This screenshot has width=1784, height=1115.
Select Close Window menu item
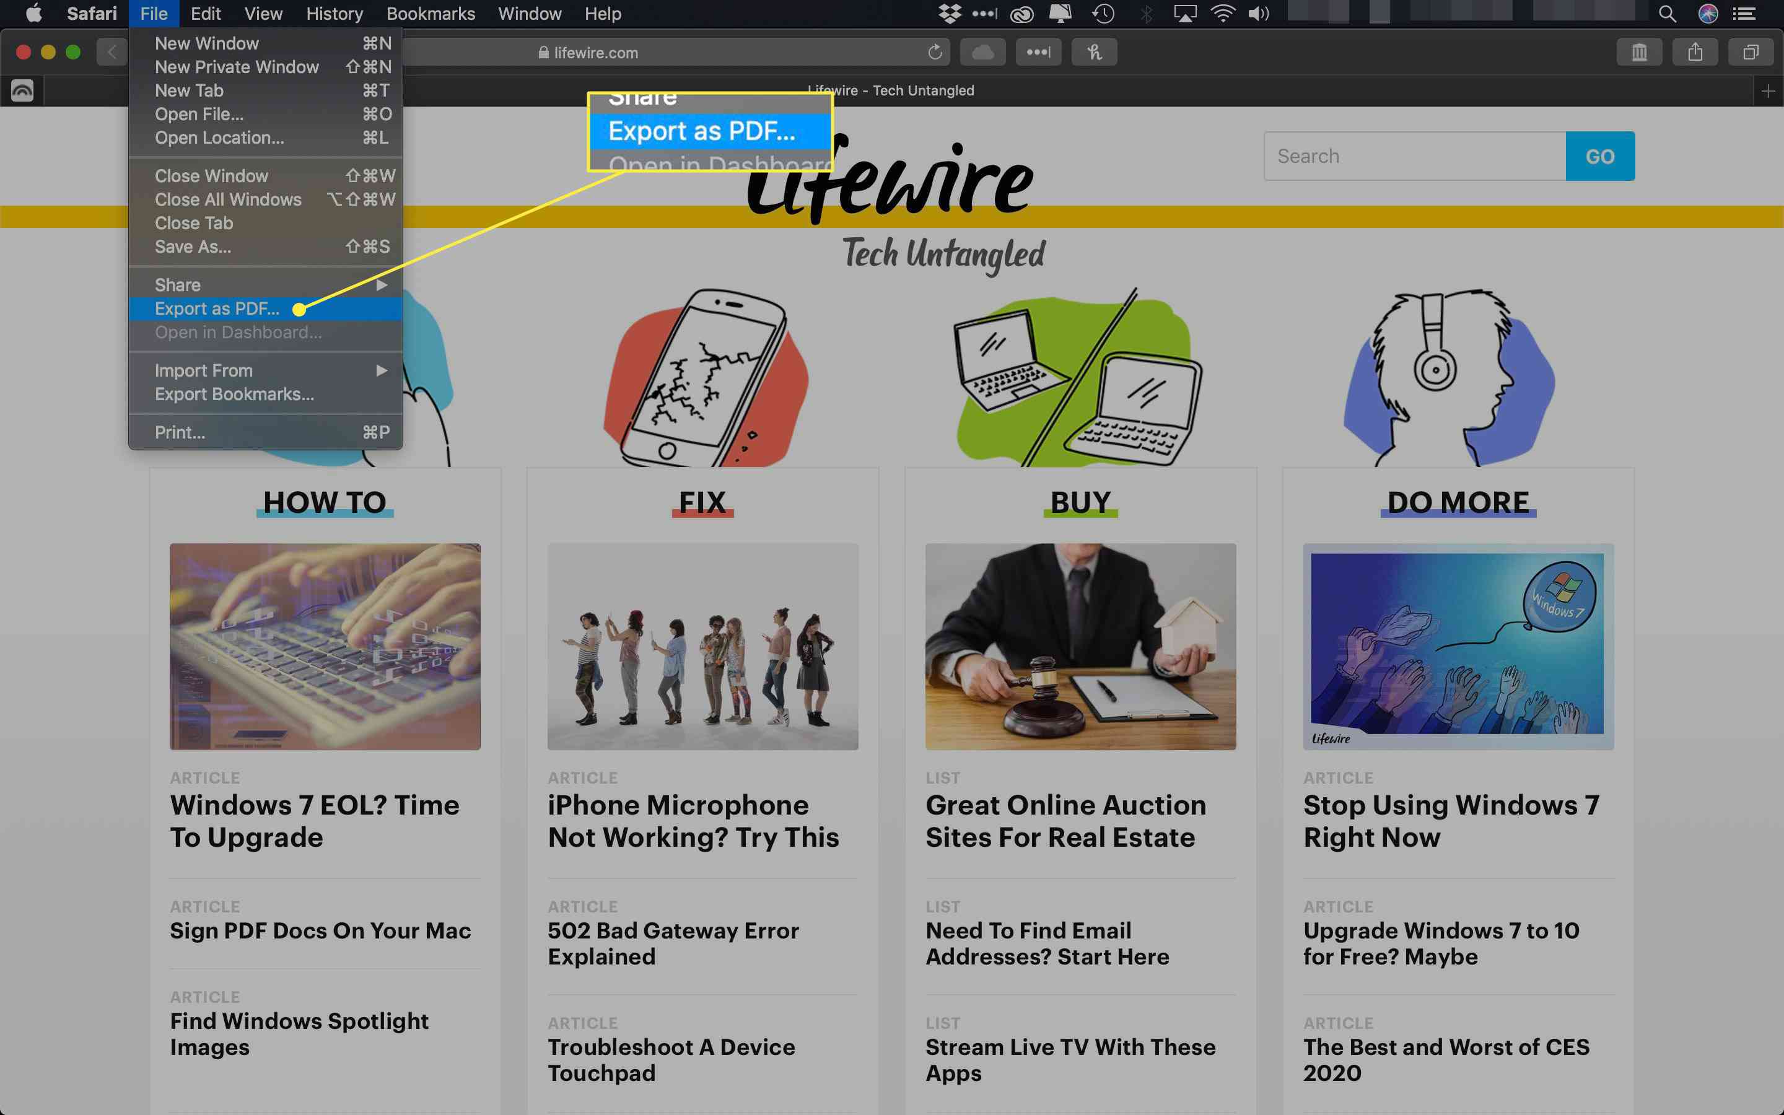pos(265,177)
